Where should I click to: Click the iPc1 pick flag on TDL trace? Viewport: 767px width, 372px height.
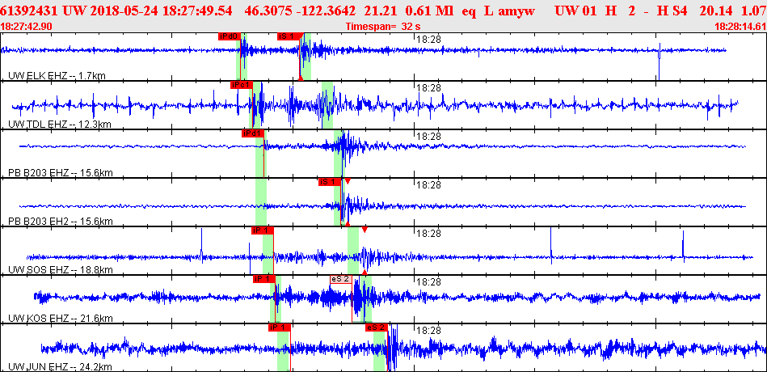(241, 85)
